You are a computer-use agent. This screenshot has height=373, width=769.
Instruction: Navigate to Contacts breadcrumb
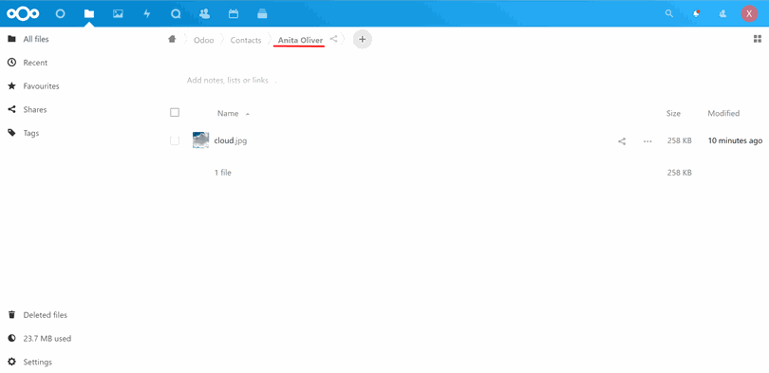click(246, 40)
